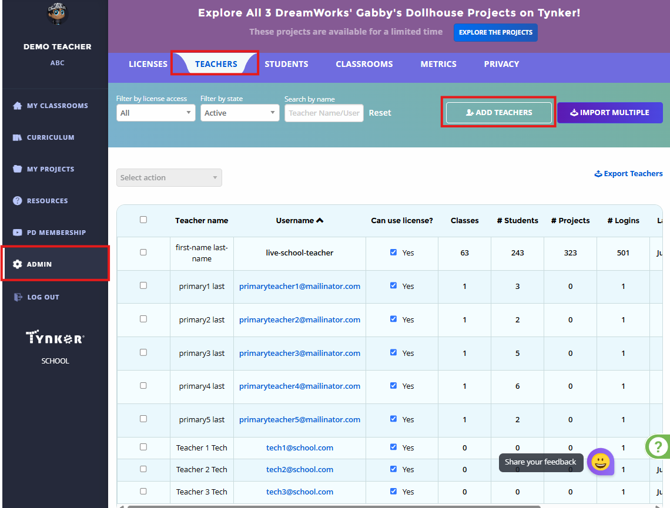Click the Search by name input field

coord(324,113)
